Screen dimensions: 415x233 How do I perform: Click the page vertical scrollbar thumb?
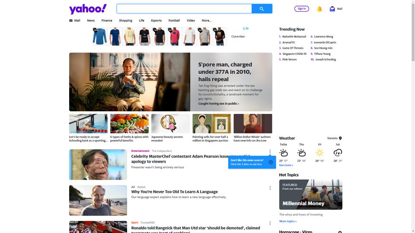pos(413,31)
